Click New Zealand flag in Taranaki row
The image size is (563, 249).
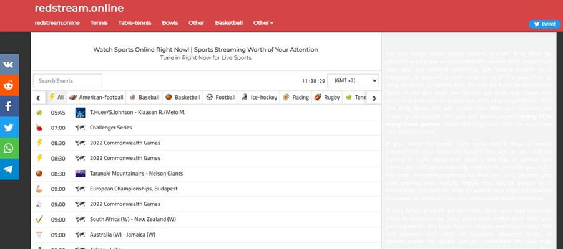click(80, 174)
